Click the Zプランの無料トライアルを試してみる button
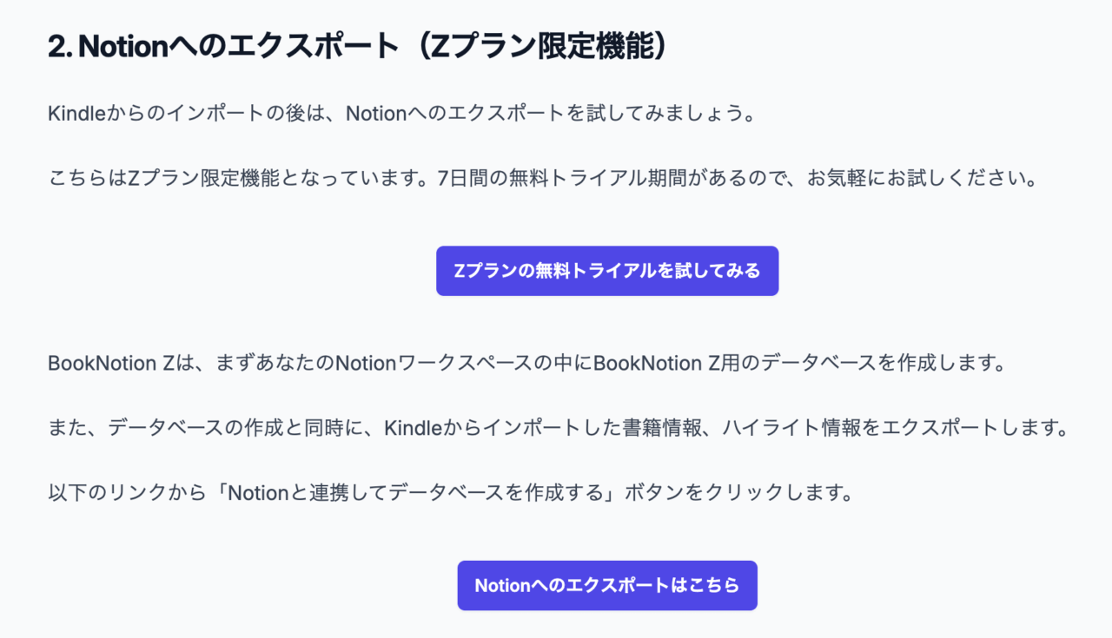 click(x=606, y=270)
